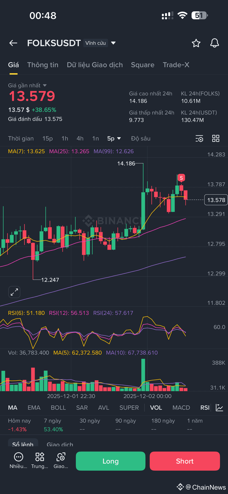228x494 pixels.
Task: Tap Giá đánh dấu 13.575 mark price
Action: 35,119
